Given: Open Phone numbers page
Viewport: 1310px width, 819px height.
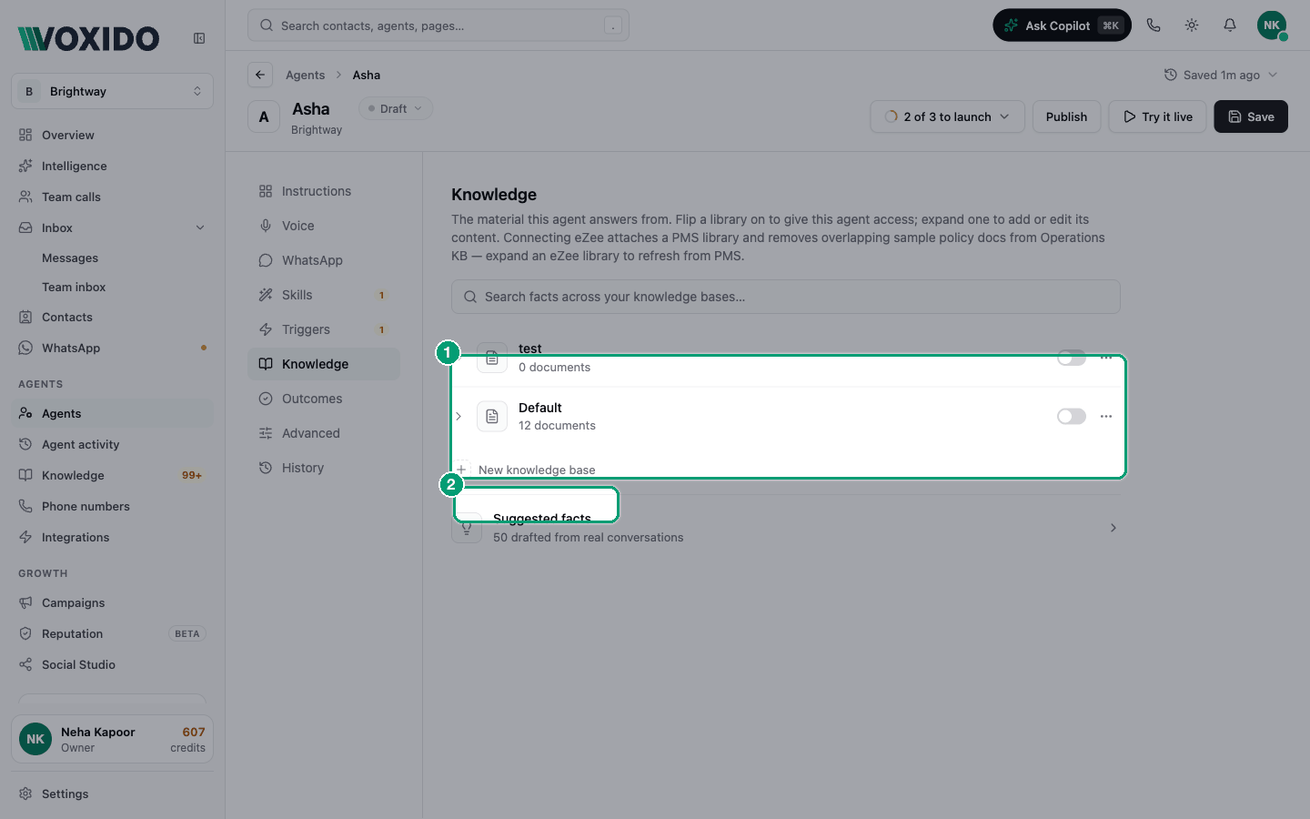Looking at the screenshot, I should (x=112, y=506).
